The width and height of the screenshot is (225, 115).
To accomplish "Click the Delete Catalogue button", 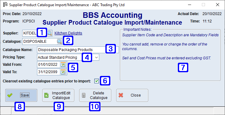I will (95, 95).
